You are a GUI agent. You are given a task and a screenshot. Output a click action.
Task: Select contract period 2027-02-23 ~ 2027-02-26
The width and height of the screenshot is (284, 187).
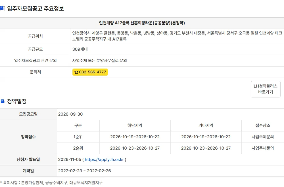click(84, 171)
